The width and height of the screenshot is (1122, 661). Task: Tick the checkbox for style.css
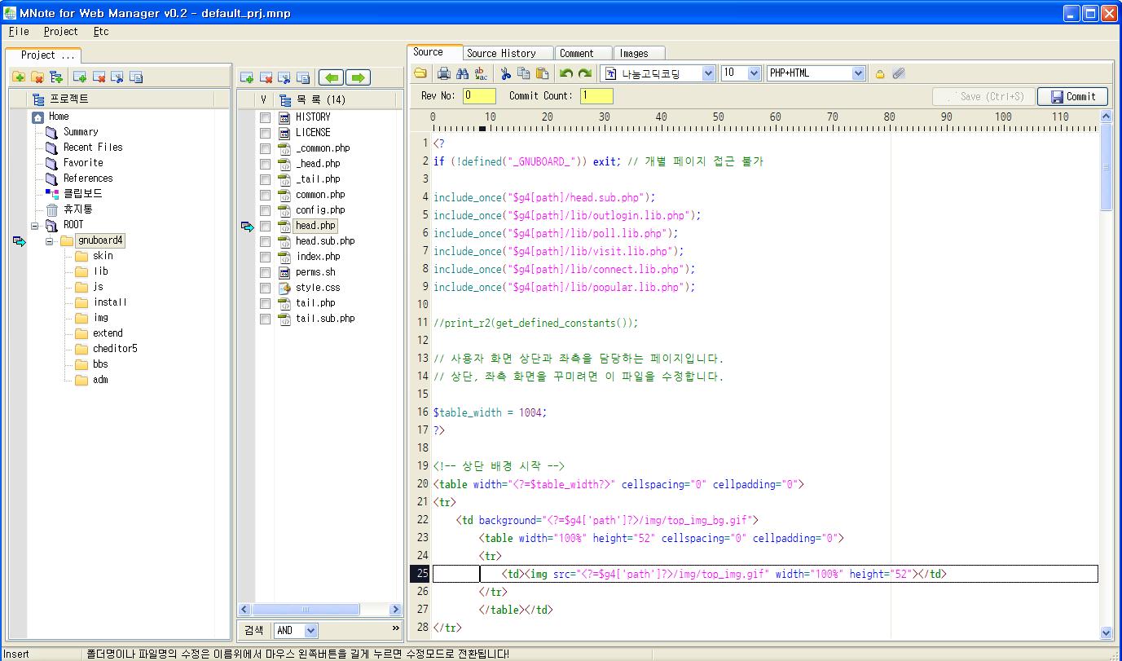[x=265, y=288]
